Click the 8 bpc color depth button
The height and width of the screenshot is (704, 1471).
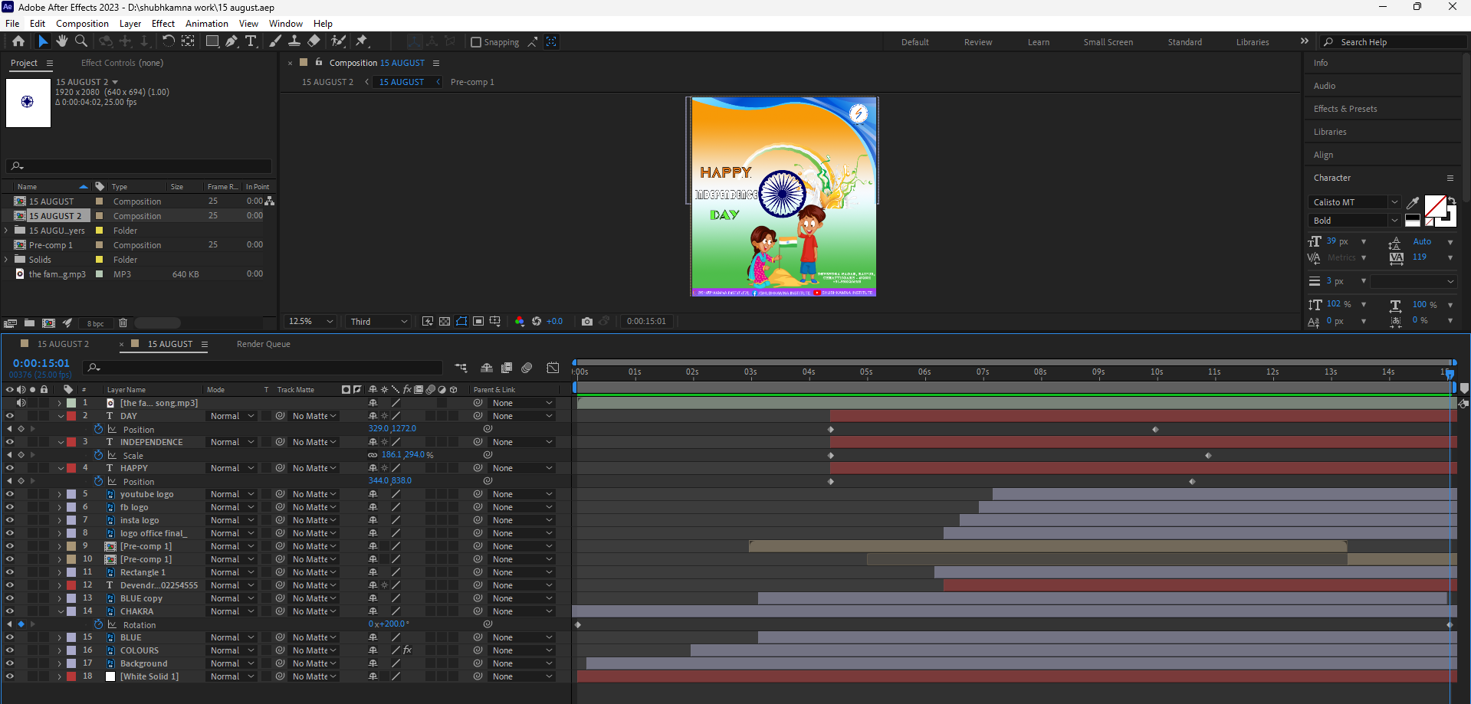(x=95, y=323)
